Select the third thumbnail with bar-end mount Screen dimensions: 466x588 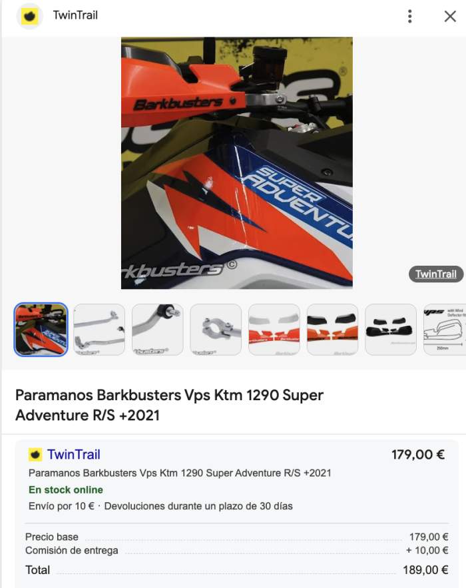158,329
